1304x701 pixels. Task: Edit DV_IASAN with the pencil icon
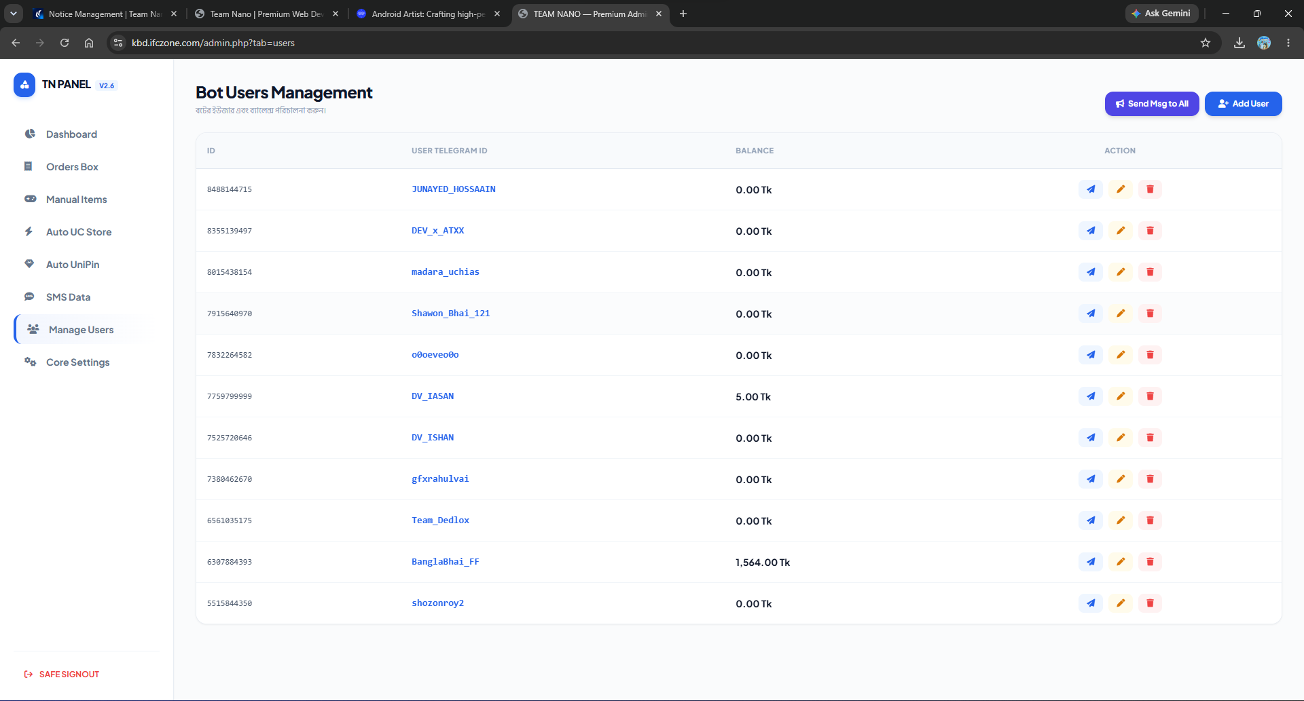tap(1121, 396)
